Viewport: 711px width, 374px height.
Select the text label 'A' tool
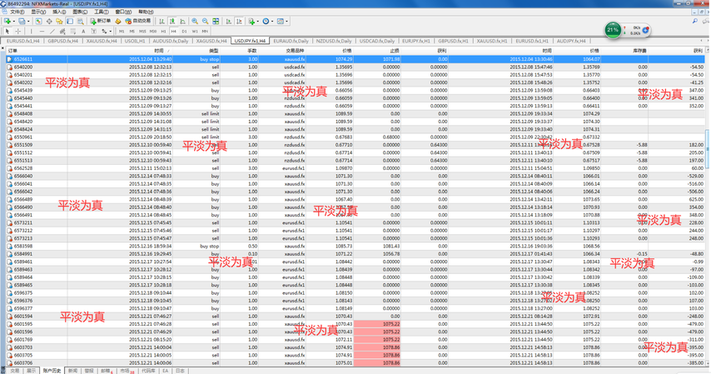84,31
